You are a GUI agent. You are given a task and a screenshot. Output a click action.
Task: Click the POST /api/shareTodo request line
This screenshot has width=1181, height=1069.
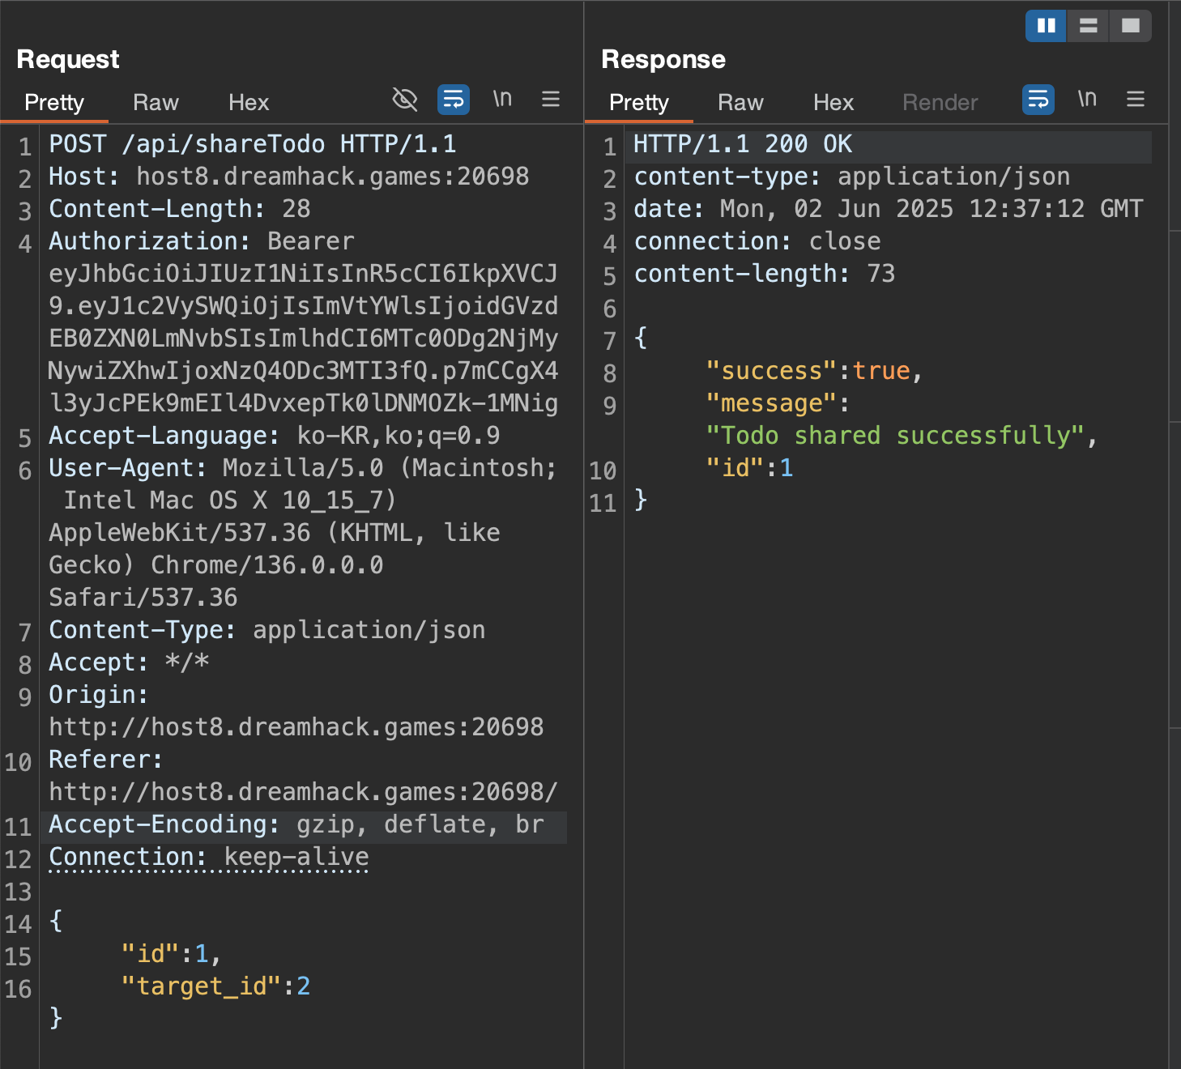pyautogui.click(x=253, y=144)
